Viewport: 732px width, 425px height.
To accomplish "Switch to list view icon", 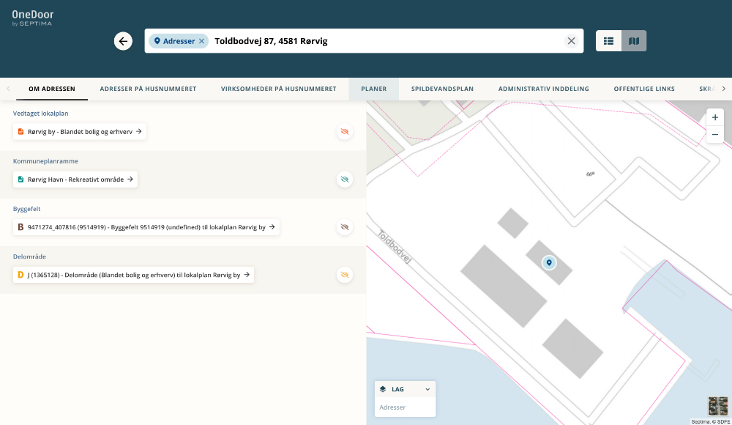I will coord(608,41).
